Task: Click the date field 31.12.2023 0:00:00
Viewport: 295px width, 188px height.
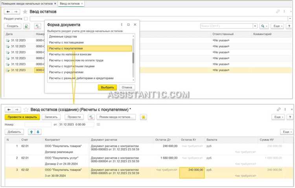Action: tap(76, 124)
